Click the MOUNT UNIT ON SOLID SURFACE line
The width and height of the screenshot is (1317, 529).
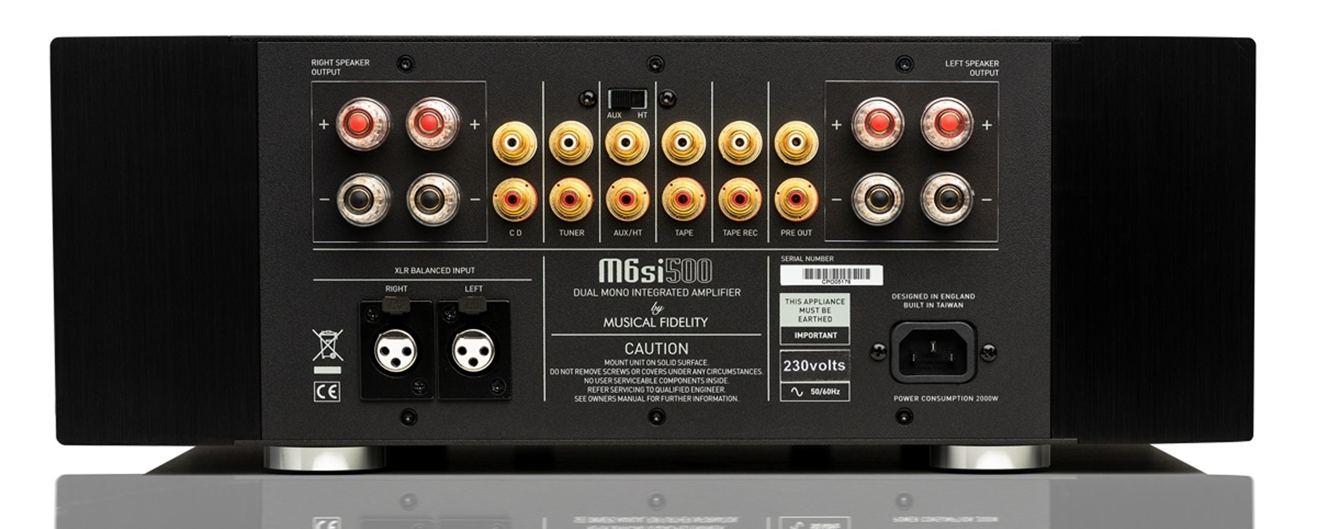[x=656, y=363]
